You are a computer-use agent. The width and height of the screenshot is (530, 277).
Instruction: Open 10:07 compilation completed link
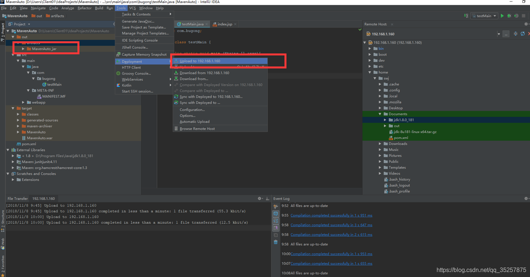(x=331, y=263)
